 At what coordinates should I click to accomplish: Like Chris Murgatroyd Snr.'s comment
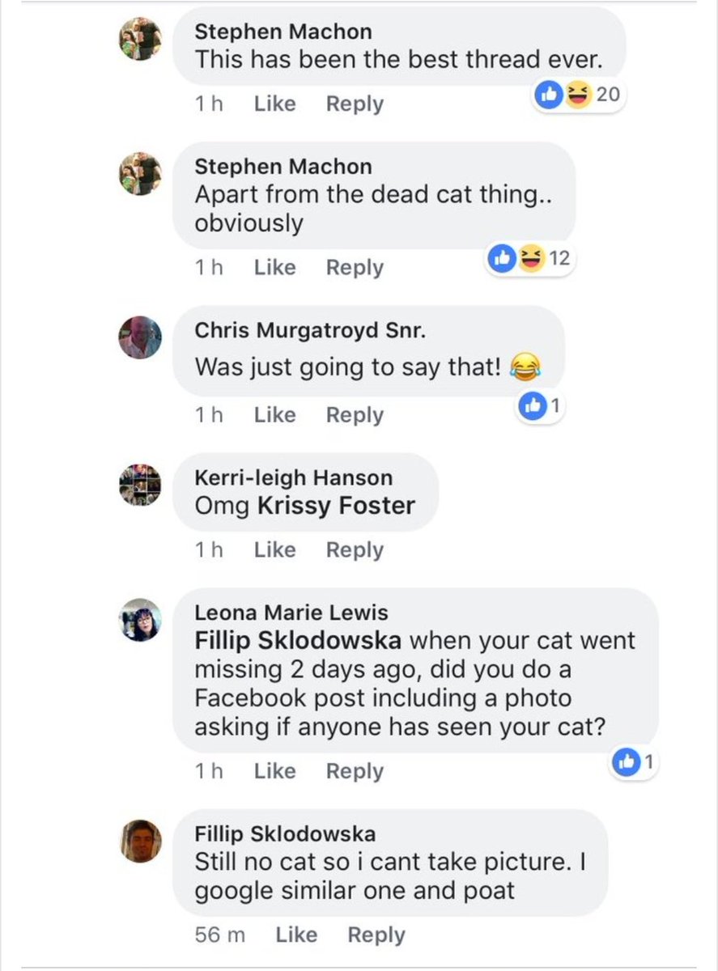[274, 414]
